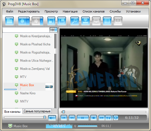Viewport: 151px width, 131px height.
Task: Go back with the left arrow button
Action: (x=22, y=21)
